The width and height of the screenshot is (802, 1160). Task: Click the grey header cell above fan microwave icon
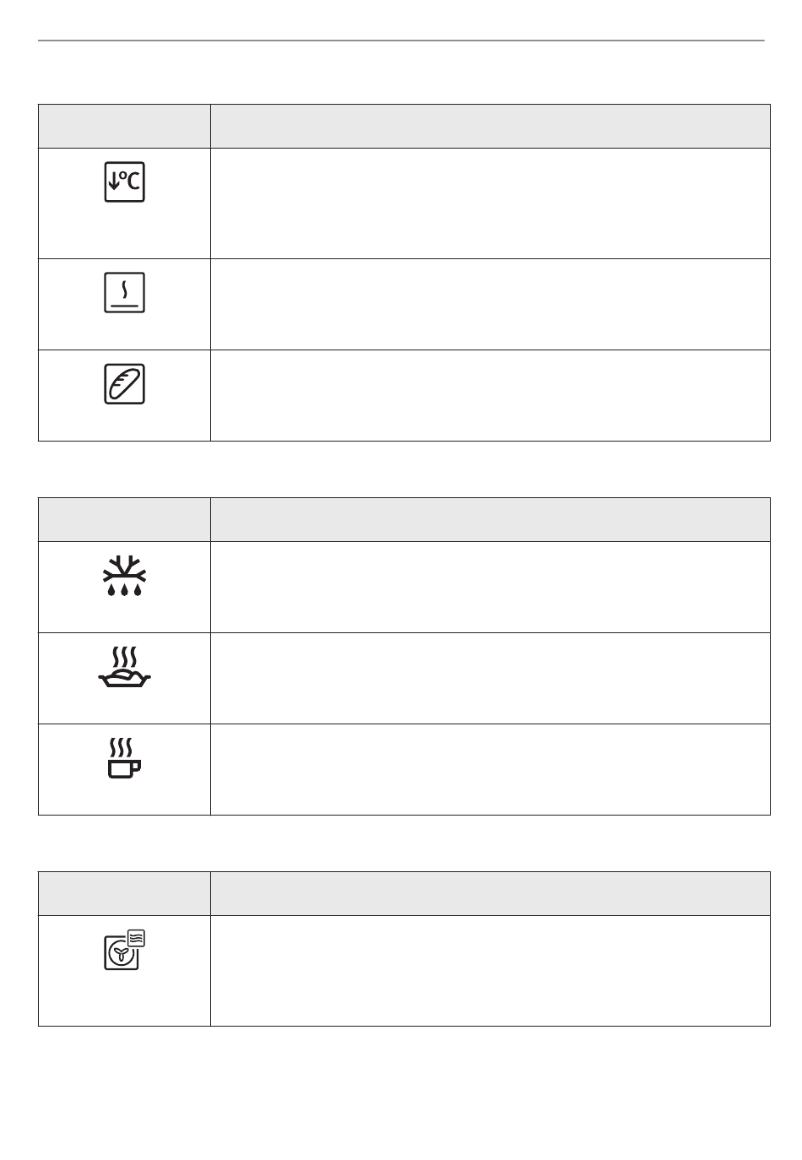(124, 893)
